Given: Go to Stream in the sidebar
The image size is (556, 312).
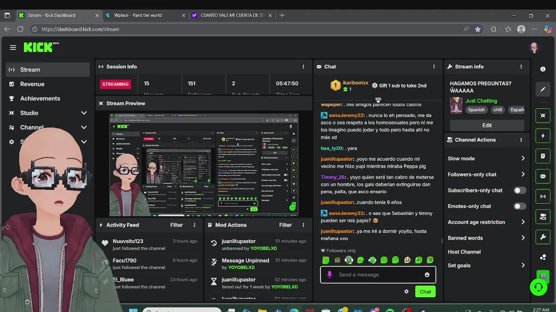Looking at the screenshot, I should coord(48,69).
